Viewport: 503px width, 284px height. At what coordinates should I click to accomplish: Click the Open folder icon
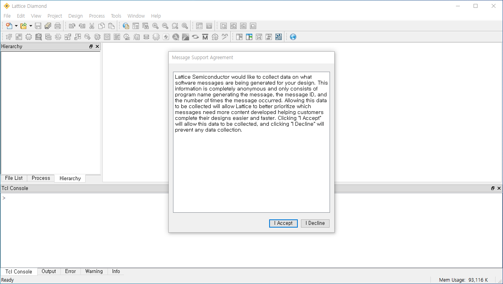coord(24,26)
